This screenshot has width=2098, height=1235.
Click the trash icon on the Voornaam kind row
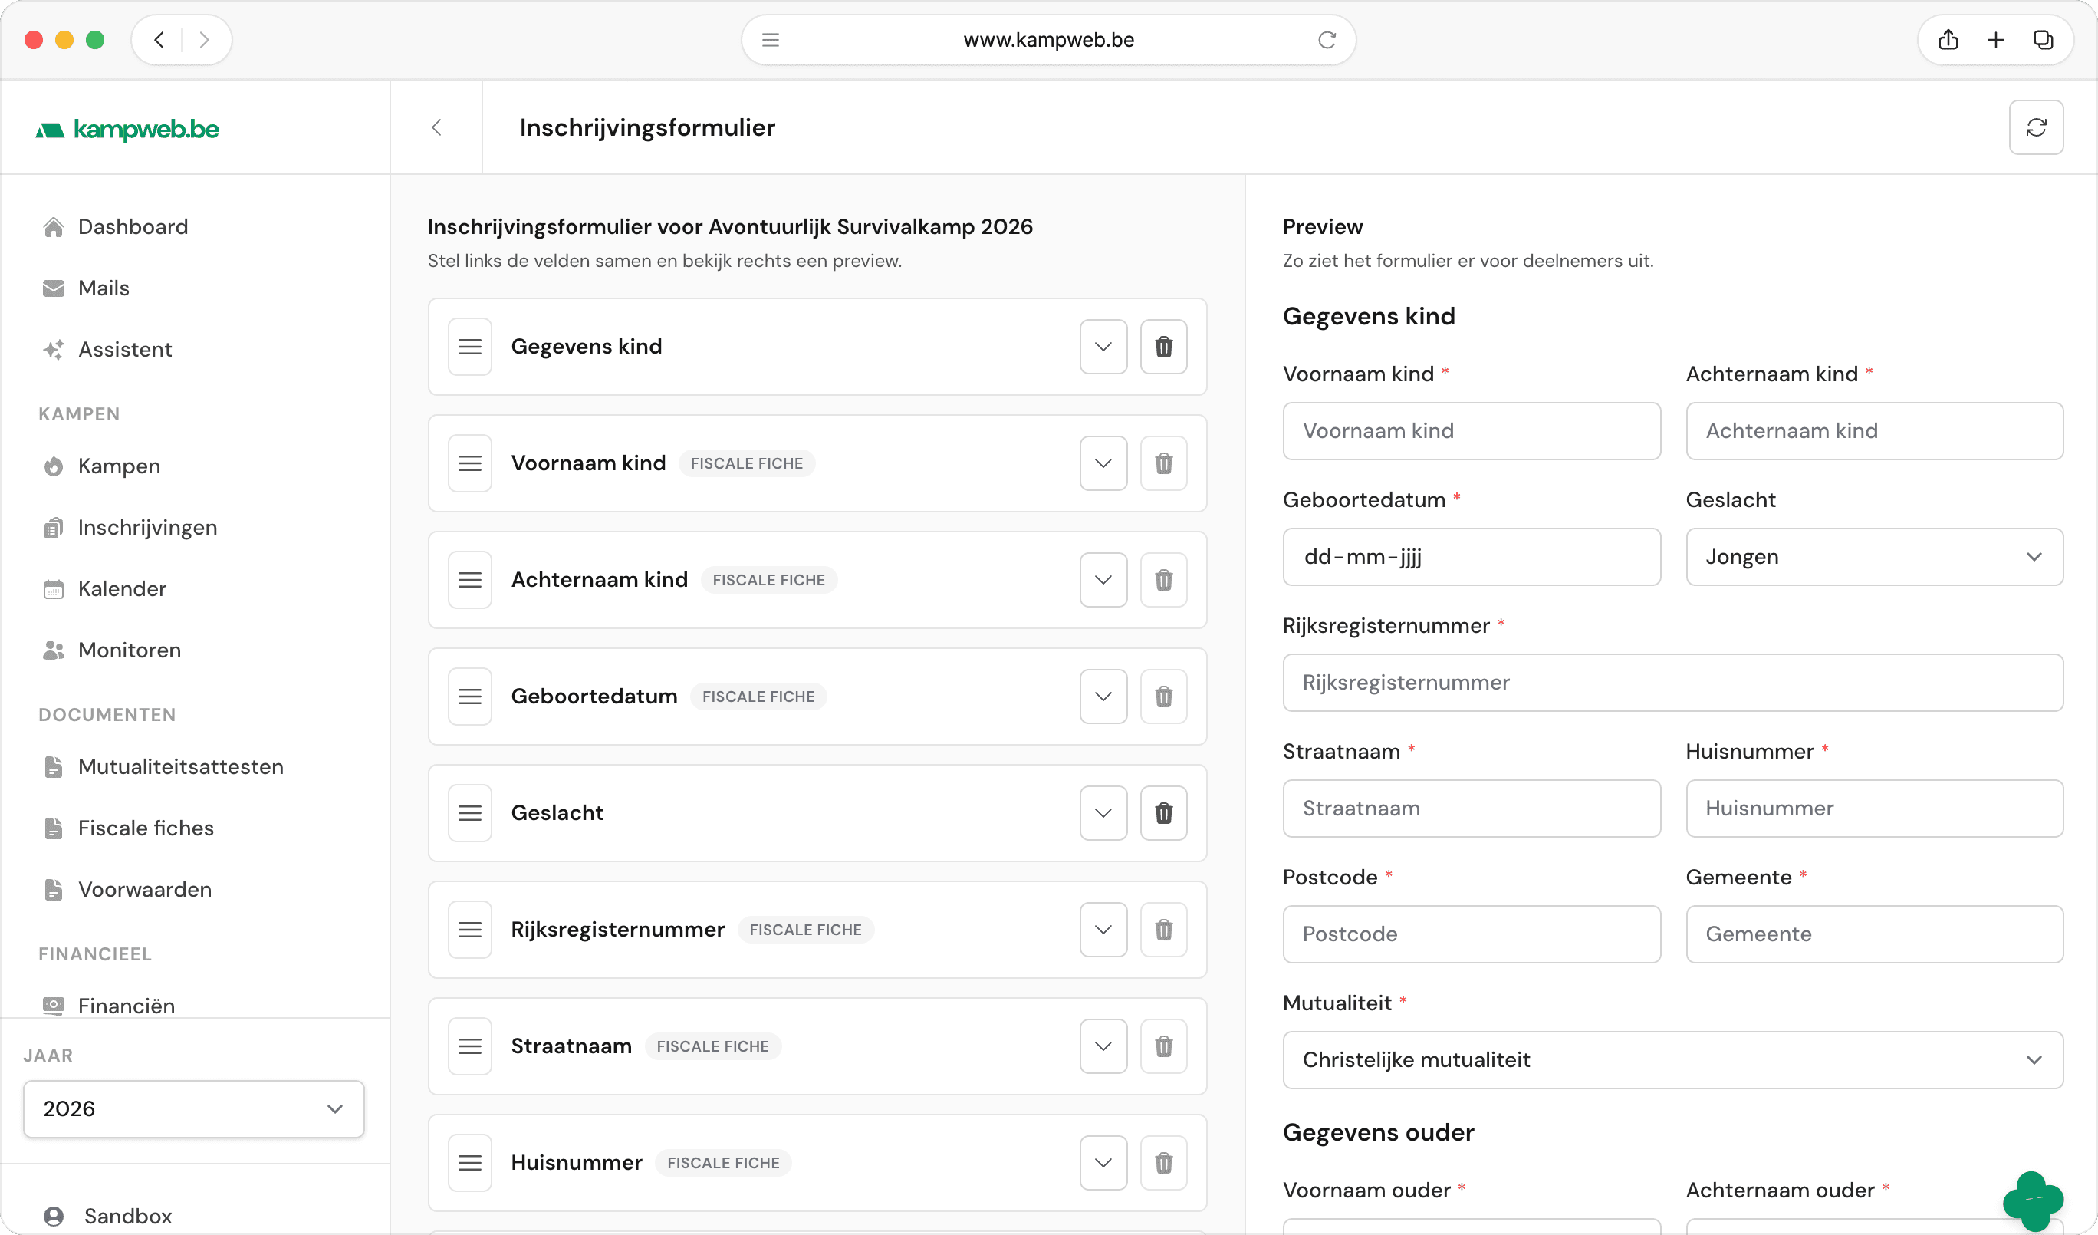click(1163, 463)
